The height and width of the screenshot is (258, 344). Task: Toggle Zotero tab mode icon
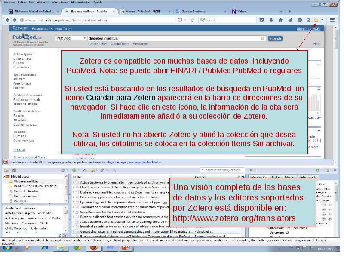(327, 170)
